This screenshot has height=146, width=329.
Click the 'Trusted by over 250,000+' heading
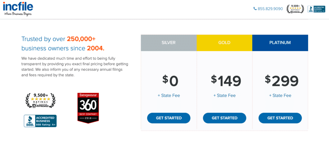59,39
